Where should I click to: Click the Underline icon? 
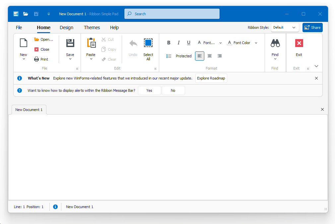(188, 42)
